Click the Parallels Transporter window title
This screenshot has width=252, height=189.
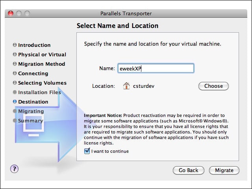pyautogui.click(x=126, y=13)
